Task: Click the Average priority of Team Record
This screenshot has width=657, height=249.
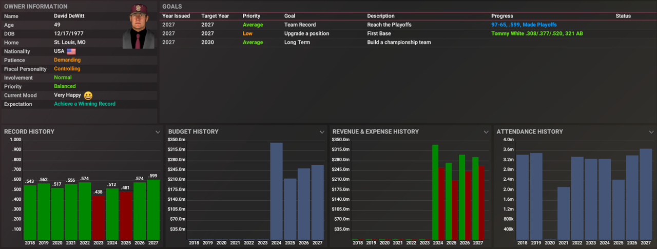Action: (x=253, y=25)
